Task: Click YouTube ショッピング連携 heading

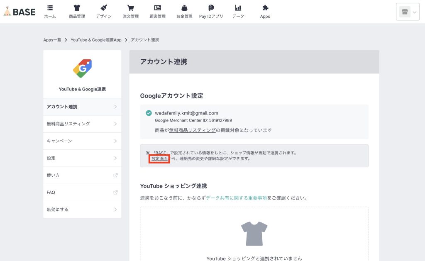Action: tap(173, 186)
